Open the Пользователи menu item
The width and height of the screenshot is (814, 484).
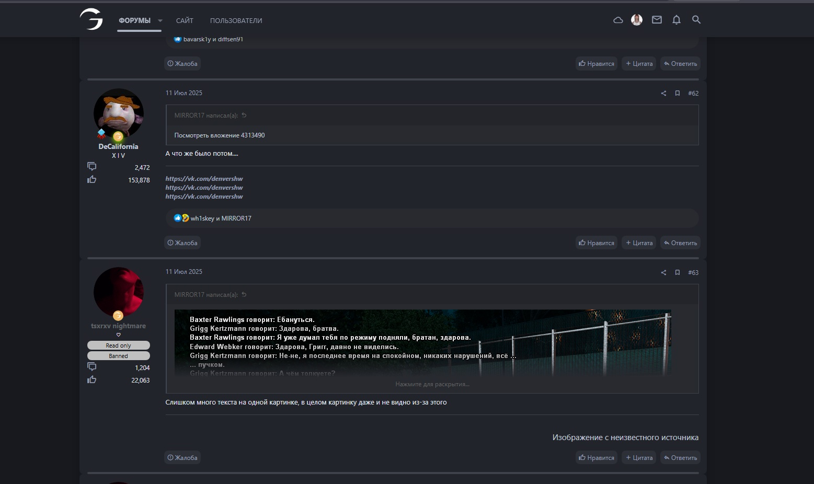tap(236, 21)
